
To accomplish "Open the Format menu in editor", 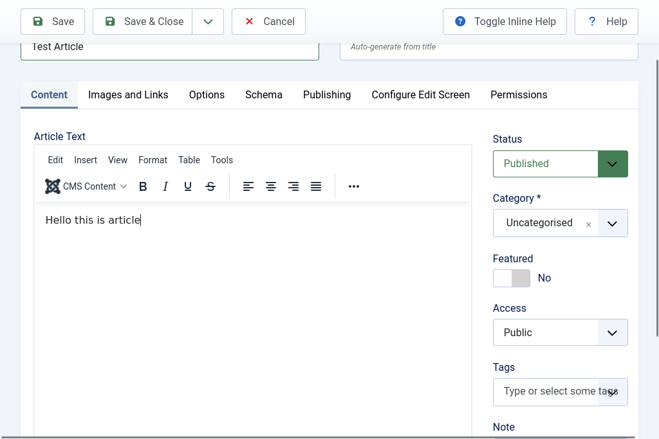I will pos(153,160).
